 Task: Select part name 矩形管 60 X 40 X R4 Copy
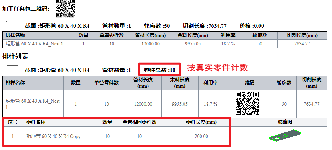tap(53, 136)
